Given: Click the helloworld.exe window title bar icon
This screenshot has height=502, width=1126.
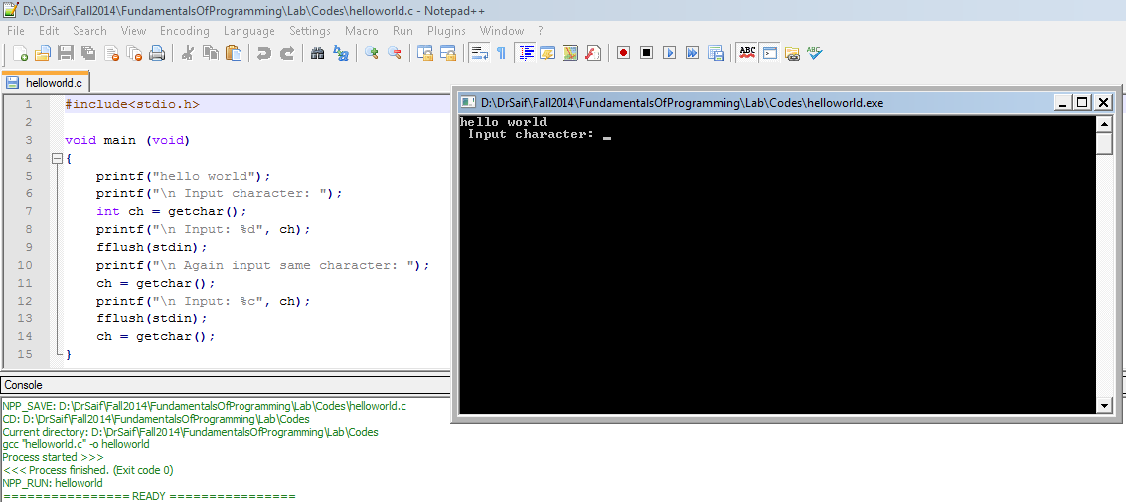Looking at the screenshot, I should pos(467,102).
